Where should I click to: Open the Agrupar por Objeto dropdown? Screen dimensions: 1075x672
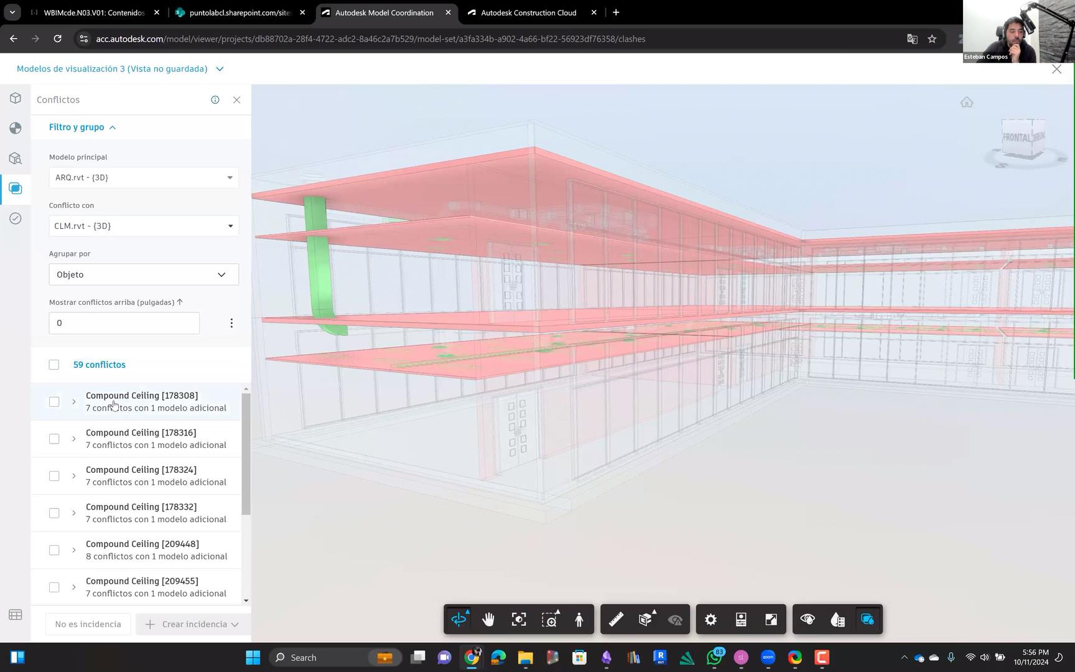coord(144,275)
